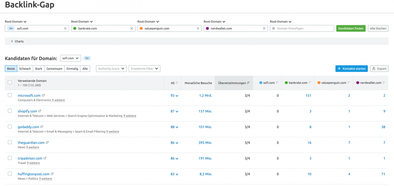The width and height of the screenshot is (394, 186).
Task: Sort by nerdwallet.com column icon
Action: [x=384, y=83]
